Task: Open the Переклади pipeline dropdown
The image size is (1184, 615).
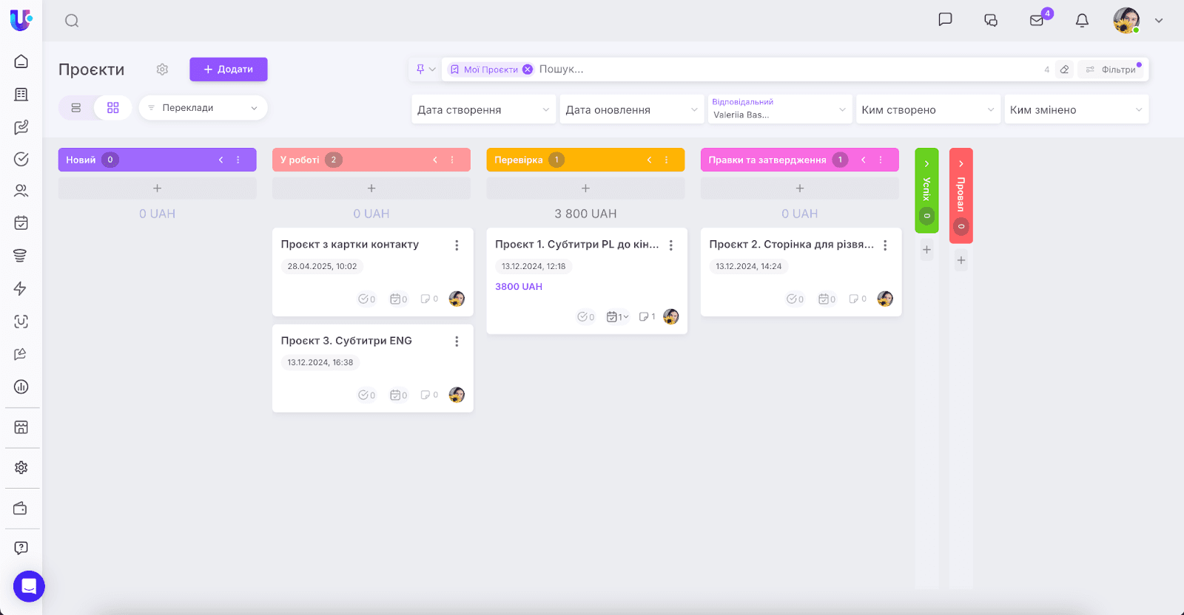Action: click(203, 108)
